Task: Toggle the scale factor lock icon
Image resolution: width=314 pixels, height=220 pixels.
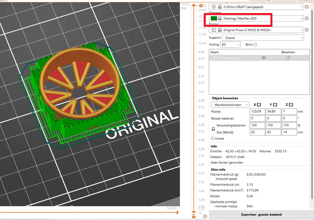Action: [213, 129]
